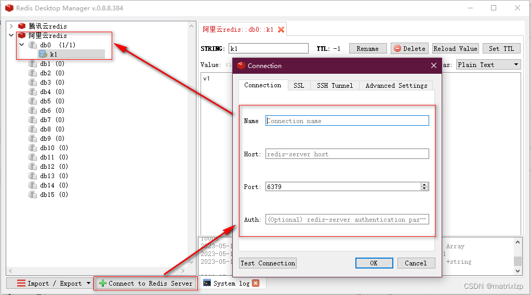This screenshot has width=531, height=295.
Task: Click the db9 database icon
Action: (x=33, y=139)
